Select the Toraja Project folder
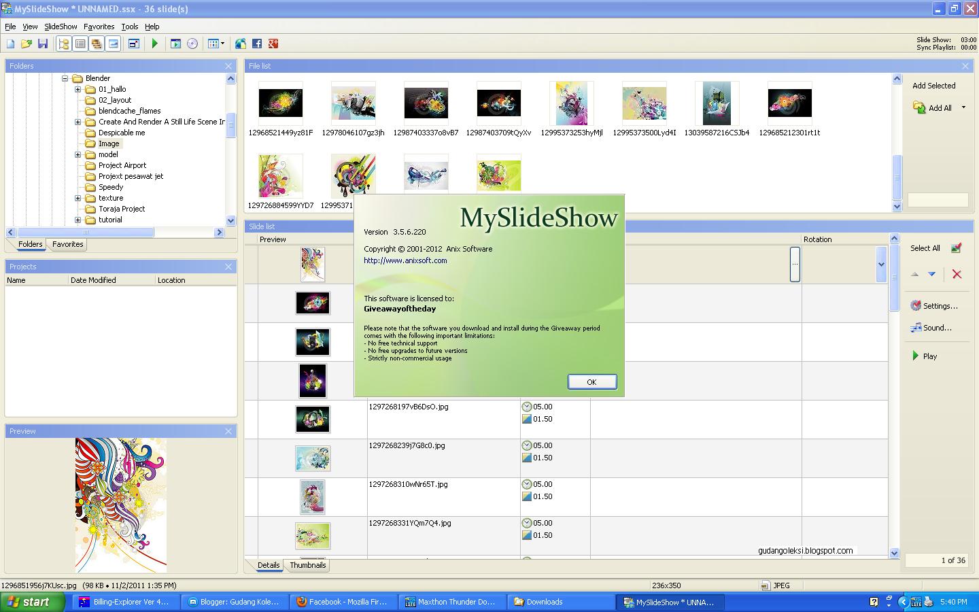Viewport: 979px width, 612px height. pos(122,209)
